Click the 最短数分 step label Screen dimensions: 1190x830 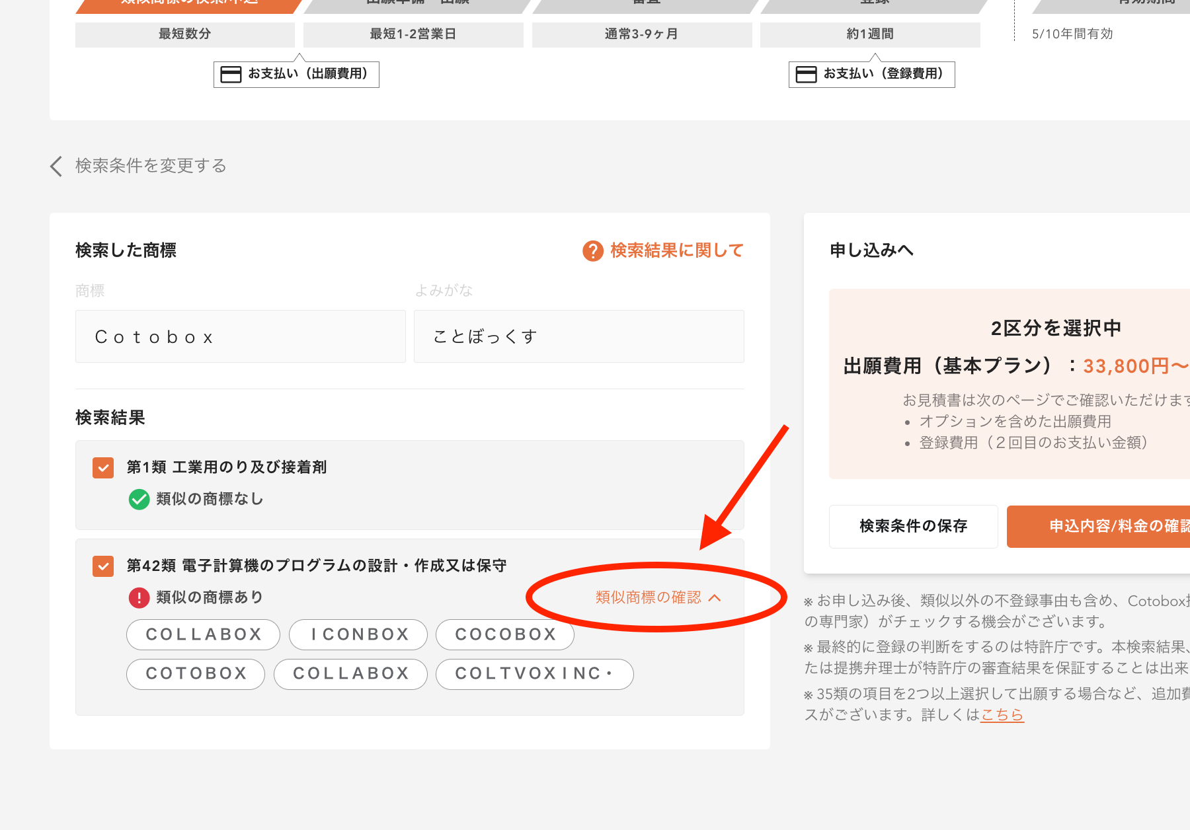[185, 34]
